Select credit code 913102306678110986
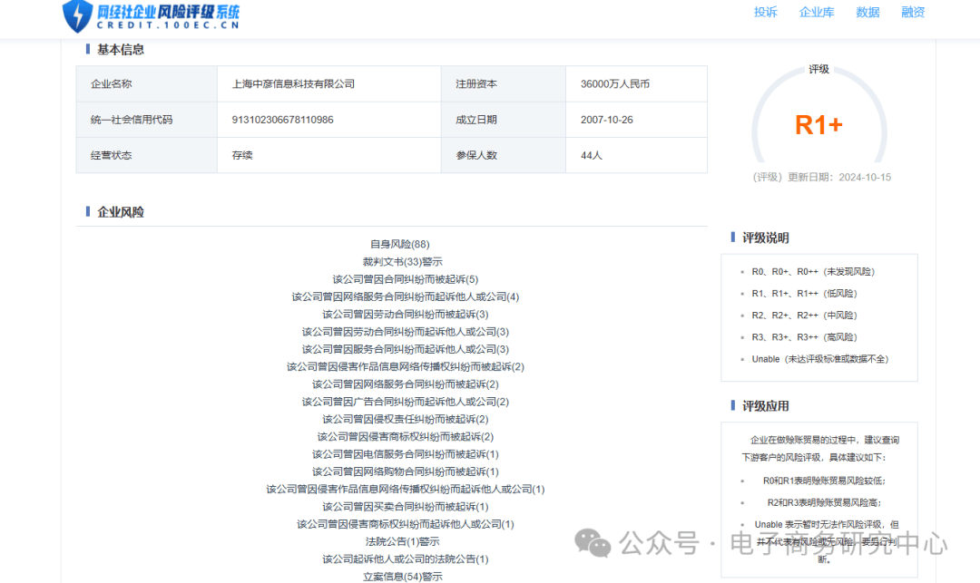Image resolution: width=980 pixels, height=583 pixels. [282, 119]
